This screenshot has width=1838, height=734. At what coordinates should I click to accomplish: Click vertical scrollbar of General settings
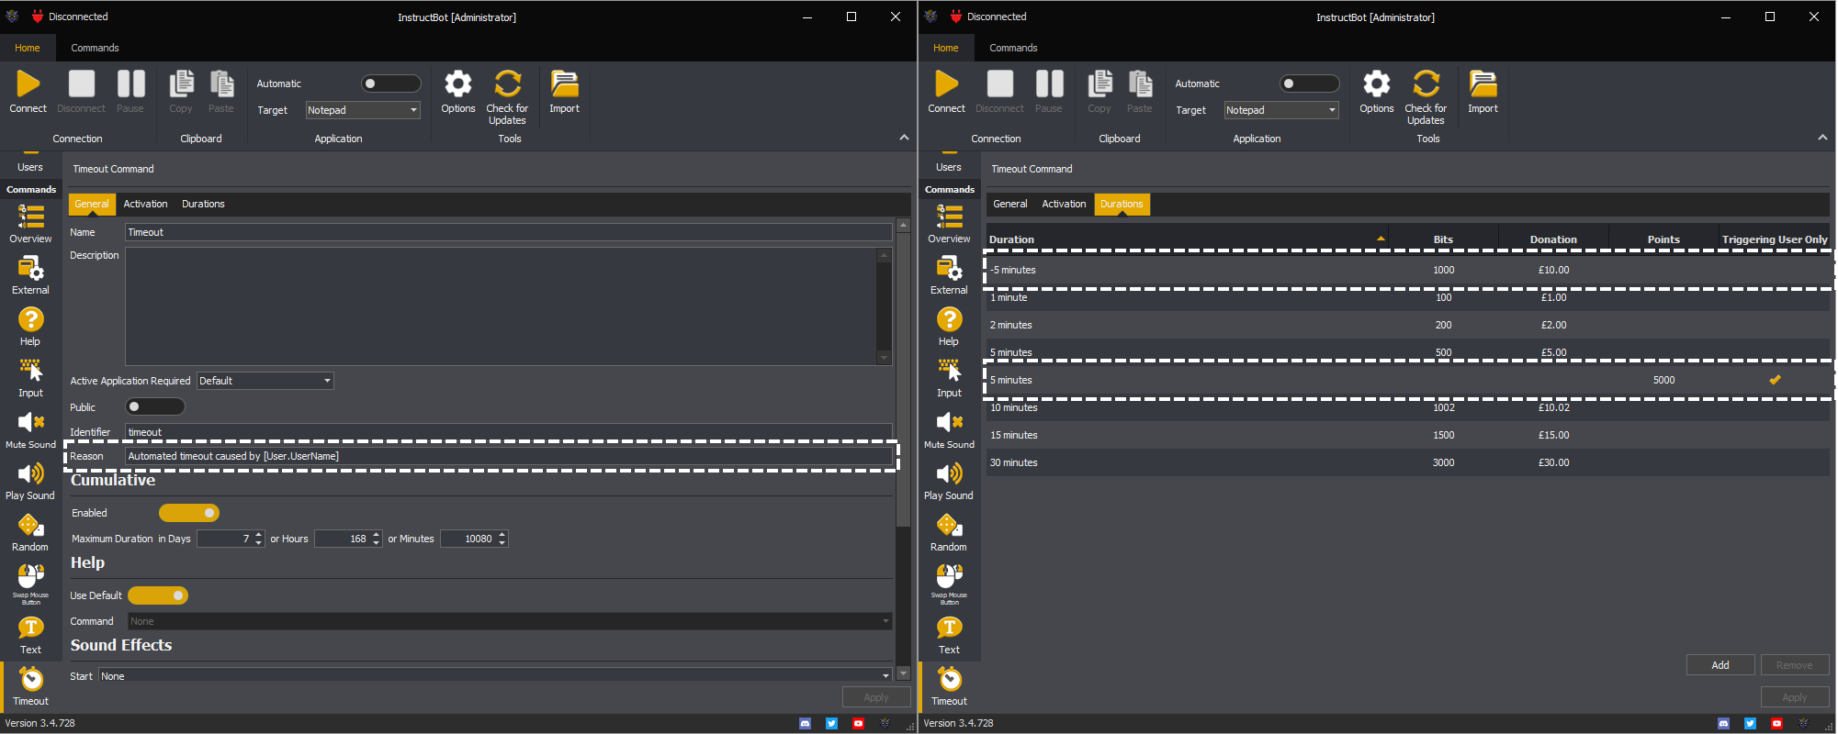point(903,378)
